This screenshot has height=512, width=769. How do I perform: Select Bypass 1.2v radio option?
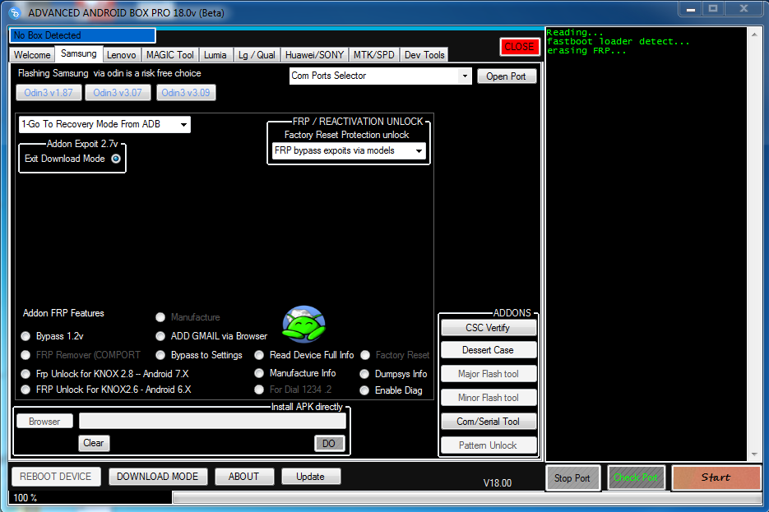click(25, 336)
